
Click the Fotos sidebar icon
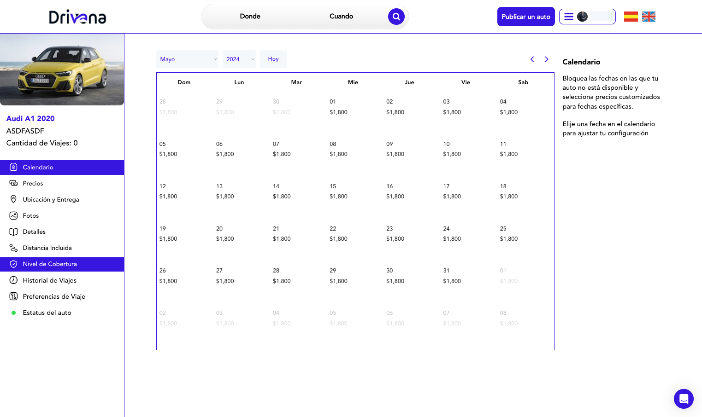tap(14, 215)
